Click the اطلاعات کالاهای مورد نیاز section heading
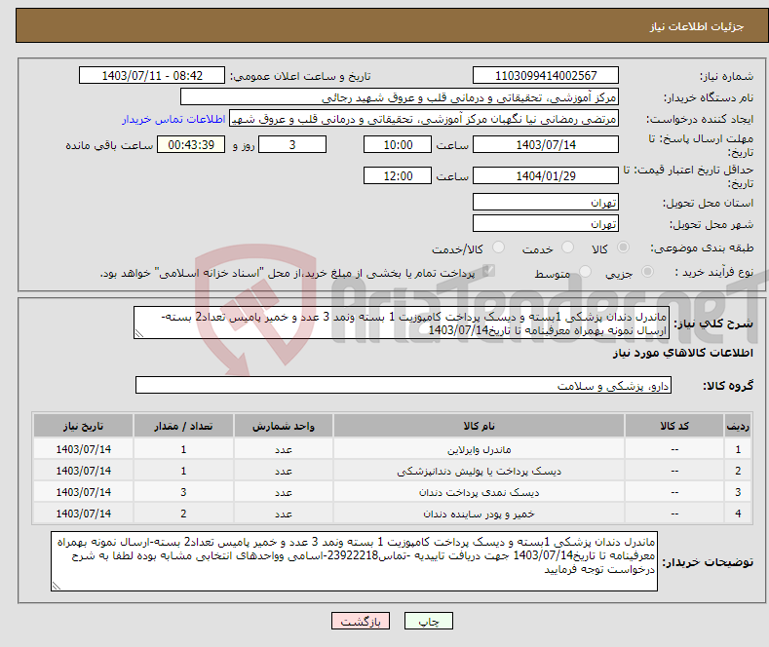This screenshot has height=647, width=769. [682, 353]
